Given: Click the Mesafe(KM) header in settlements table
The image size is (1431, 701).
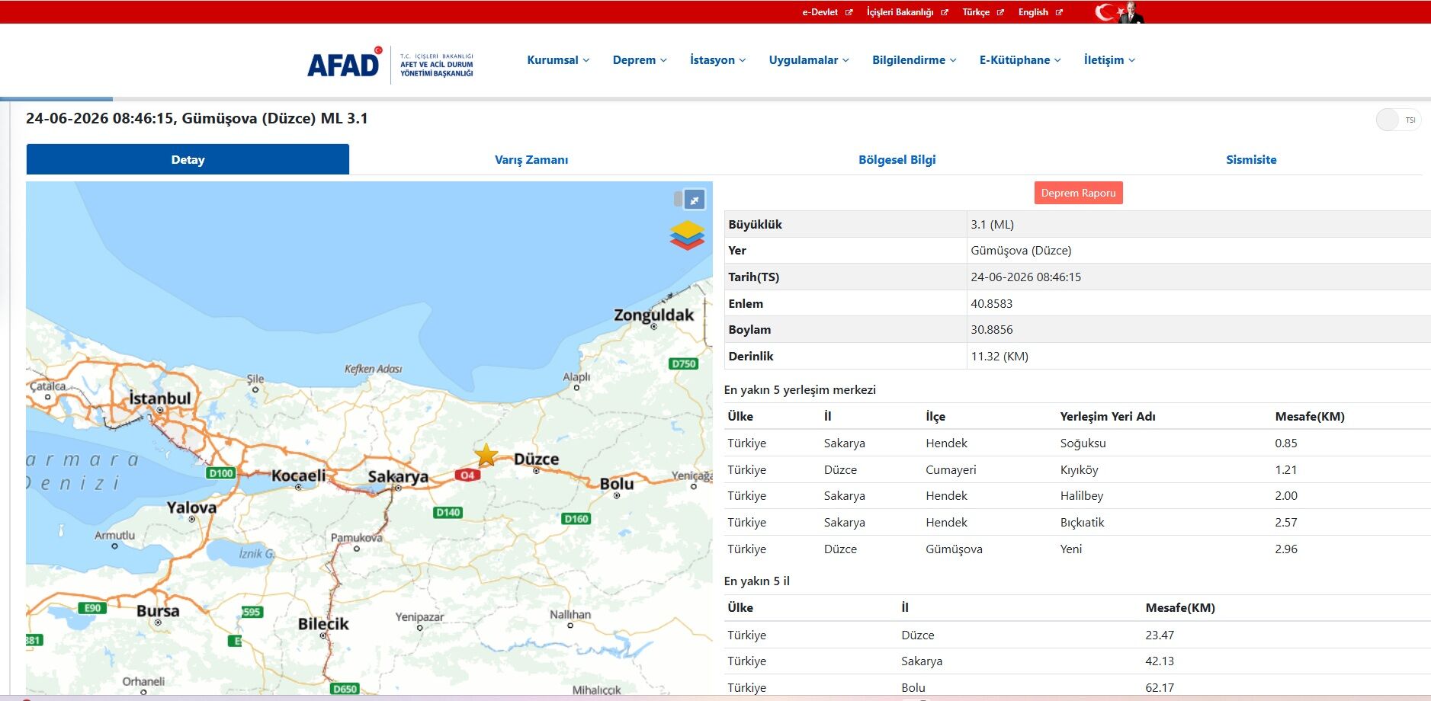Looking at the screenshot, I should [1309, 417].
